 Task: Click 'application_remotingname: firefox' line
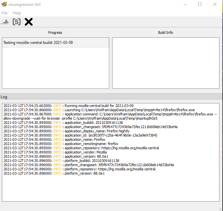[61, 144]
